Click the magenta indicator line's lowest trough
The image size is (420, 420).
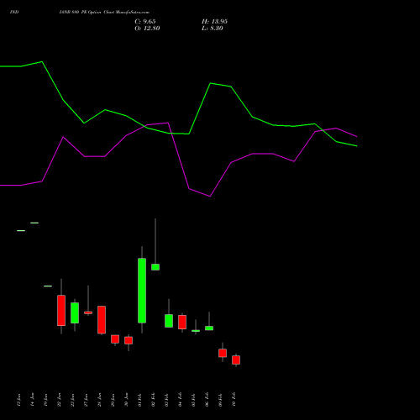[x=210, y=197]
